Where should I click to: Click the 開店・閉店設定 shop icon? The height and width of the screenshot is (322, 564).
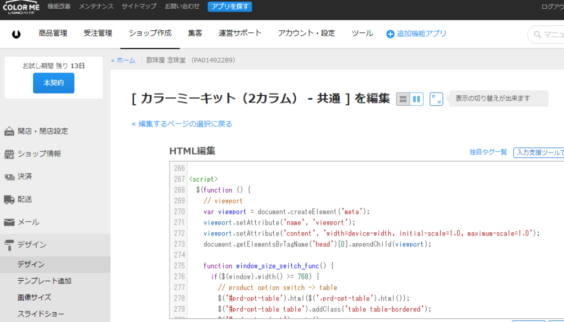click(x=9, y=132)
